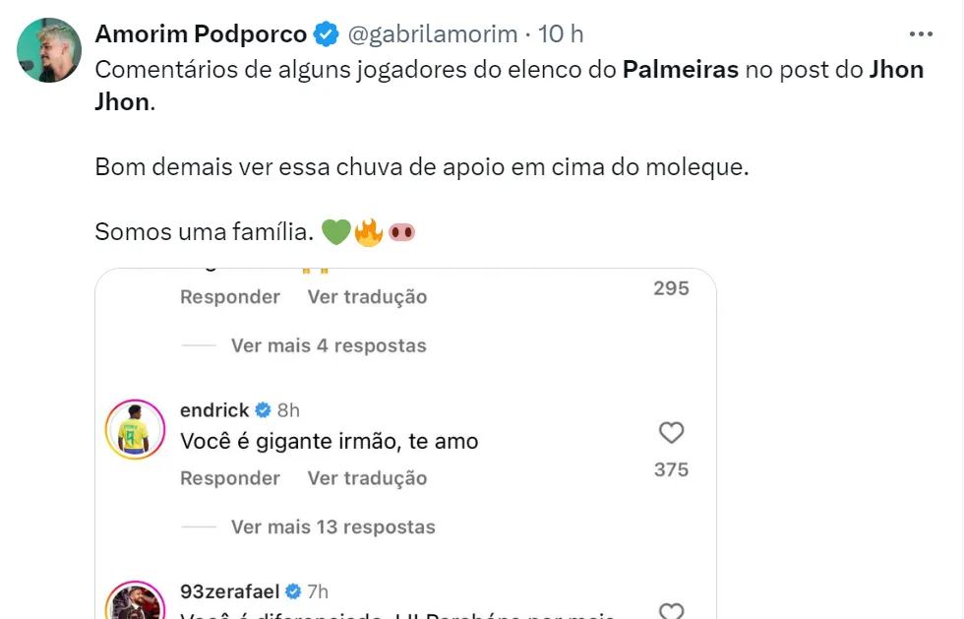Click the "10 h" tweet timestamp
964x619 pixels.
(562, 33)
